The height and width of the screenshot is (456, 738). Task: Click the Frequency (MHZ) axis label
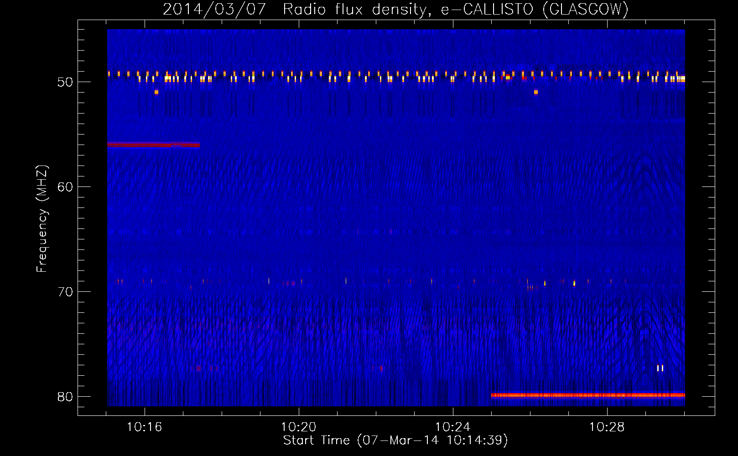[42, 219]
